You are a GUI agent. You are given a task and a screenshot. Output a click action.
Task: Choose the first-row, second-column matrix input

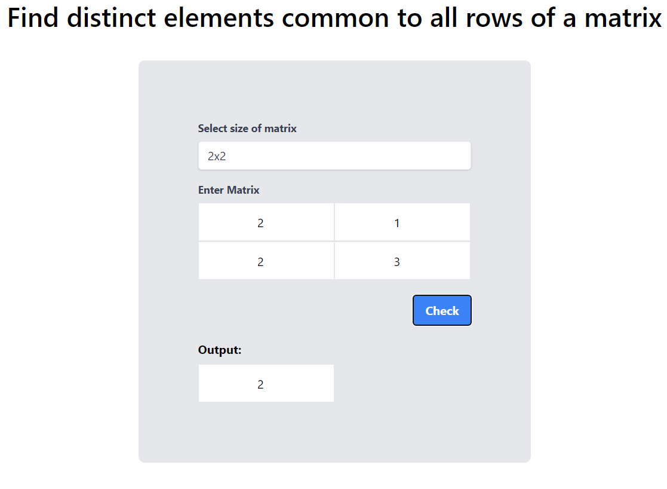coord(402,222)
